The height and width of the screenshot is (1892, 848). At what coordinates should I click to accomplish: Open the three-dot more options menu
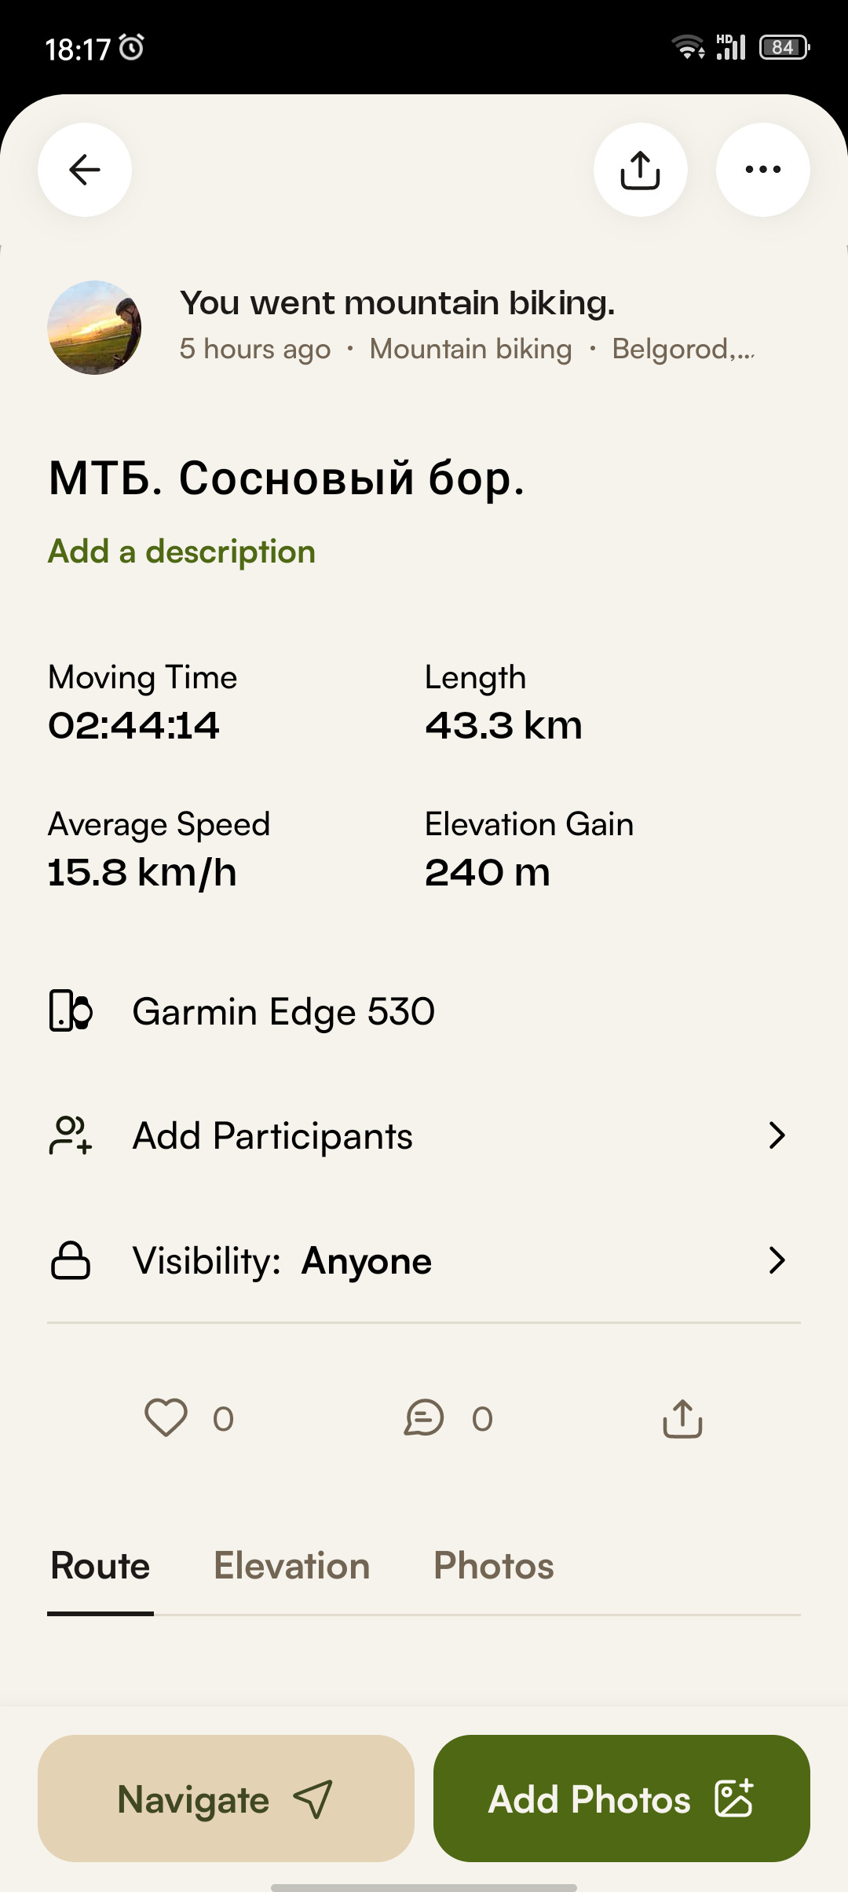point(763,170)
